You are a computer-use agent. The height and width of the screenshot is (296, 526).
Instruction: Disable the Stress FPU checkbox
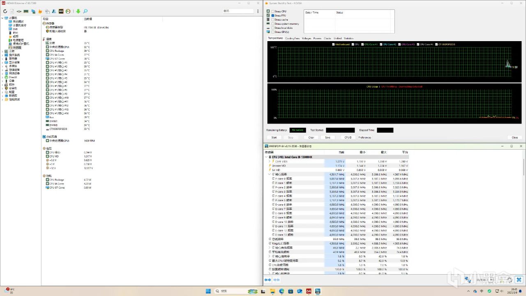[x=273, y=15]
